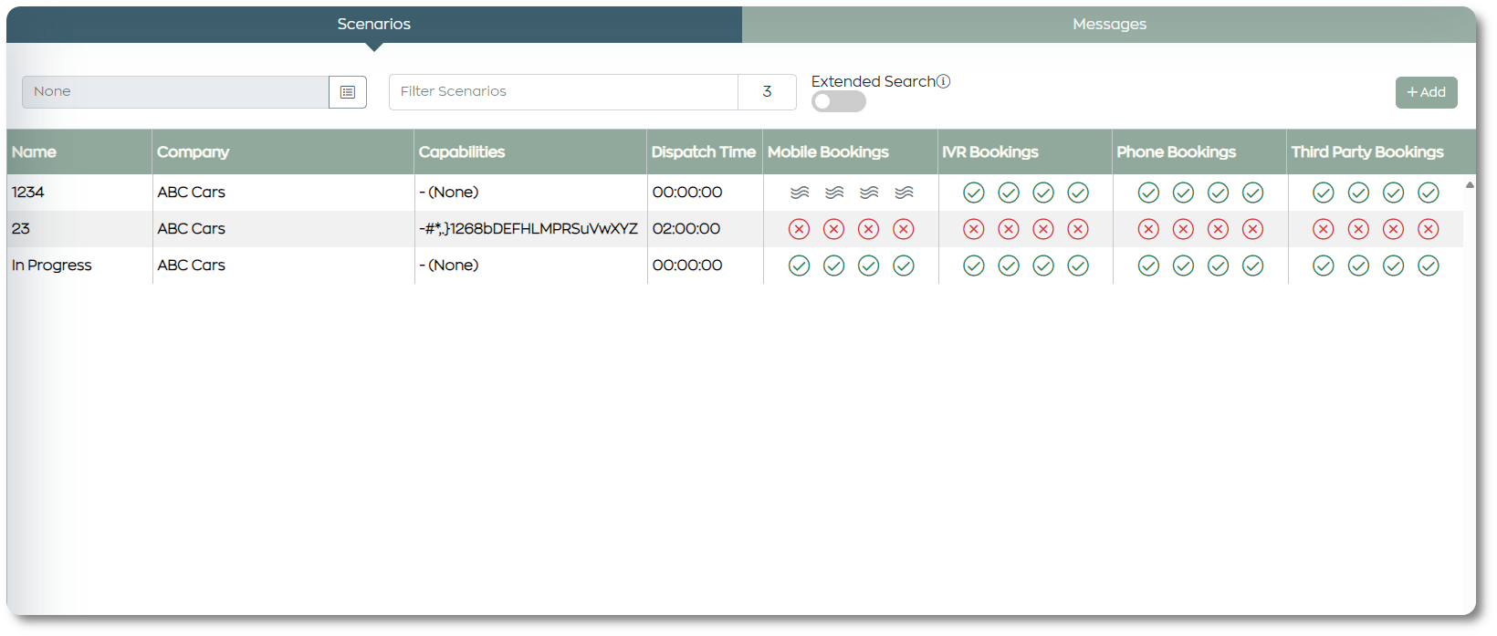Screen dimensions: 1497x636
Task: Click first Third Party Bookings cross in row 23
Action: 1324,229
